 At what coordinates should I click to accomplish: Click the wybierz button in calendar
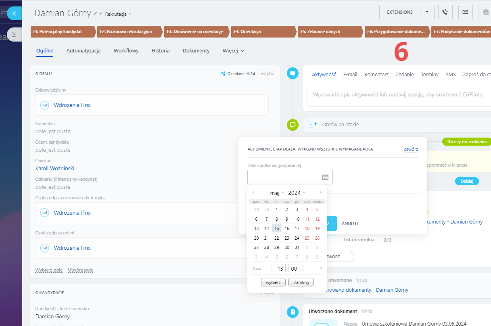(273, 282)
